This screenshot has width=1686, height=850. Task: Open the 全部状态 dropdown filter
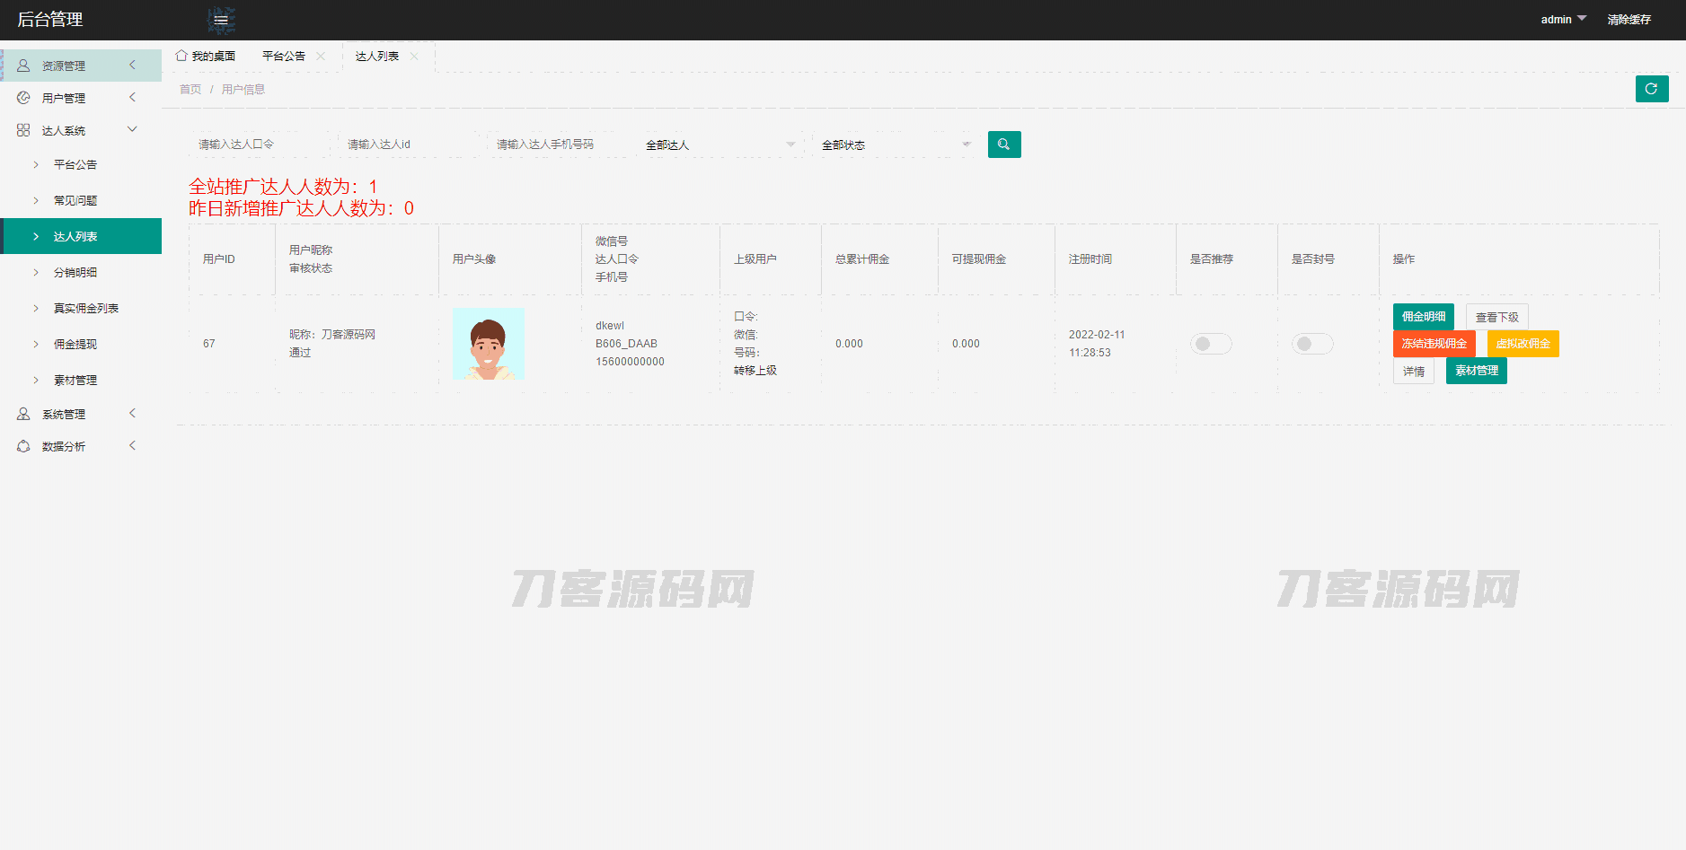click(896, 145)
